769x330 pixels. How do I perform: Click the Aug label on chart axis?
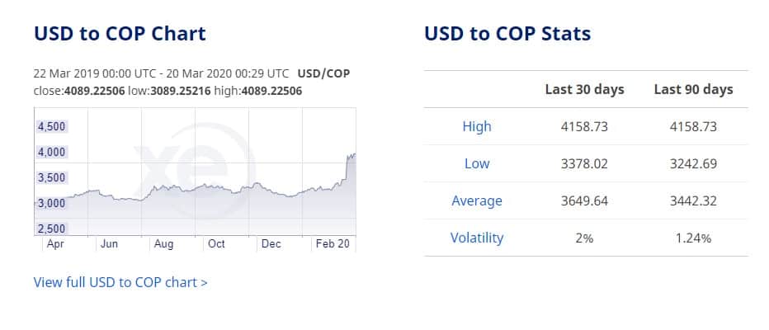click(x=163, y=243)
